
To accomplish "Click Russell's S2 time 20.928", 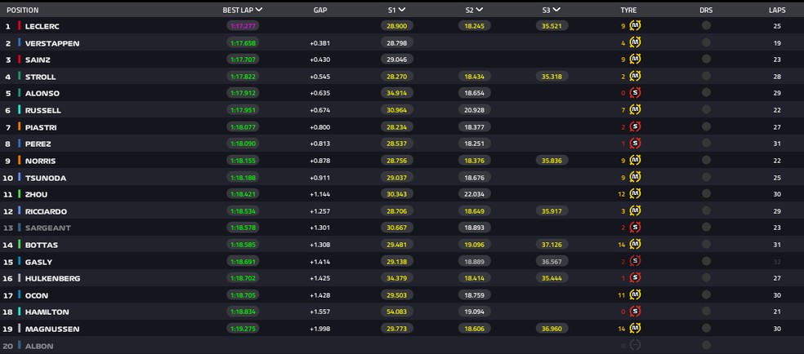I will (474, 110).
